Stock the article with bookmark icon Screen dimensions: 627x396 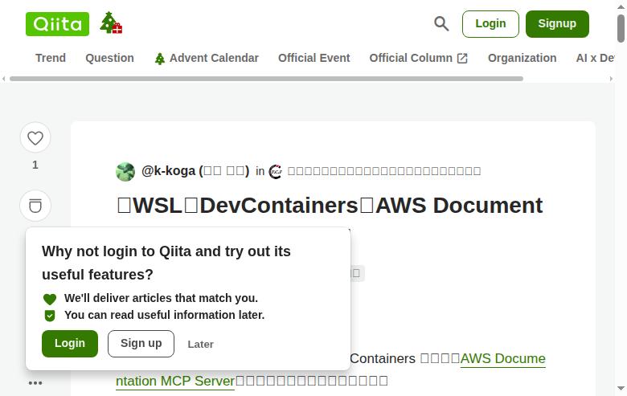(x=35, y=206)
